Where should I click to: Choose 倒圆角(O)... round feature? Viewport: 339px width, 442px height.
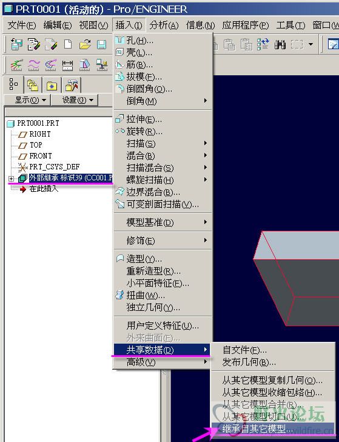coord(163,89)
